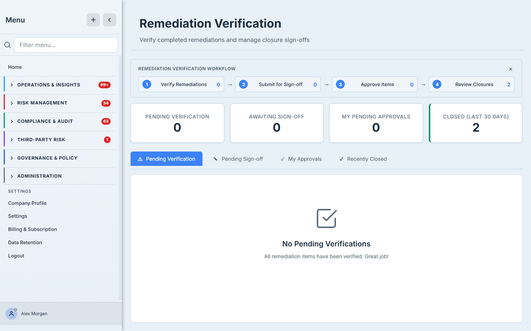Click the 99+ badge on Operations & Insights
This screenshot has height=331, width=531.
[x=104, y=85]
